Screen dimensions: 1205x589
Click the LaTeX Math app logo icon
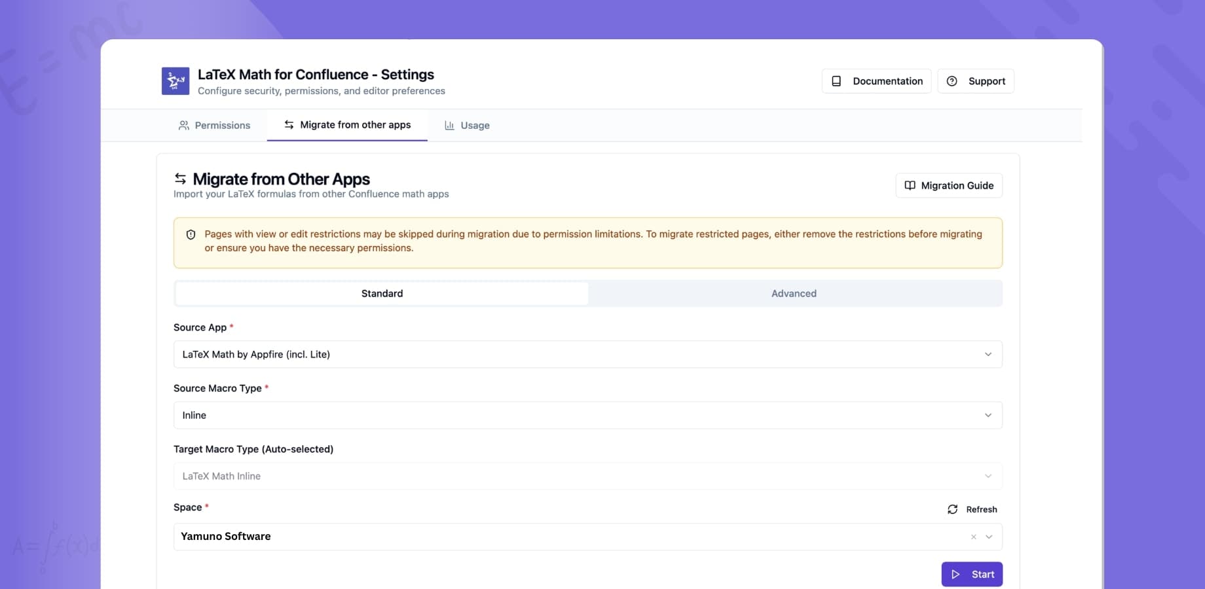pyautogui.click(x=174, y=80)
